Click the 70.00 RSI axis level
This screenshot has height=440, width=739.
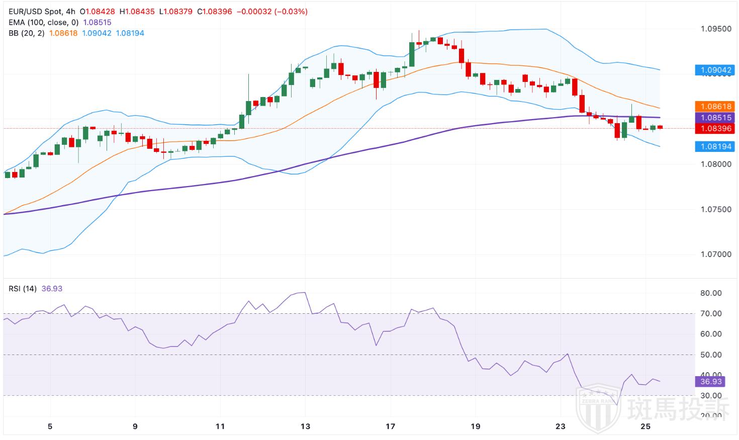coord(711,314)
